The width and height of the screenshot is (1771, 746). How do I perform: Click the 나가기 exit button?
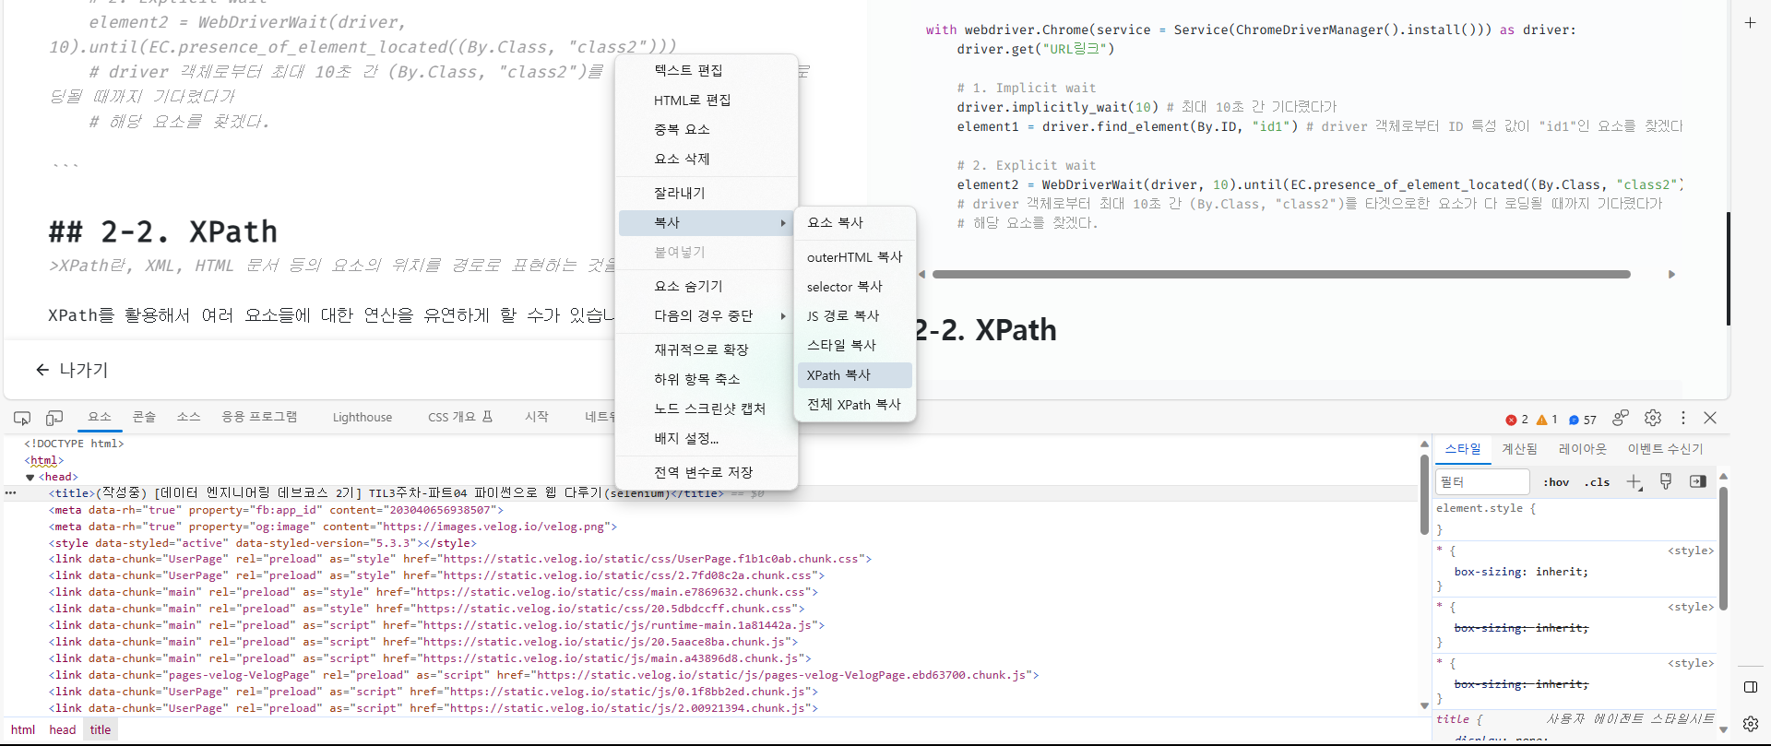(x=72, y=370)
